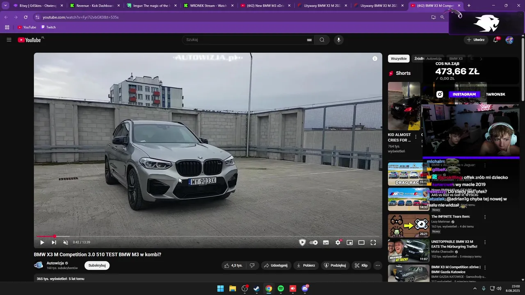Open options for UNSTOPPABLE BMW X3 M video
This screenshot has height=295, width=525.
485,242
